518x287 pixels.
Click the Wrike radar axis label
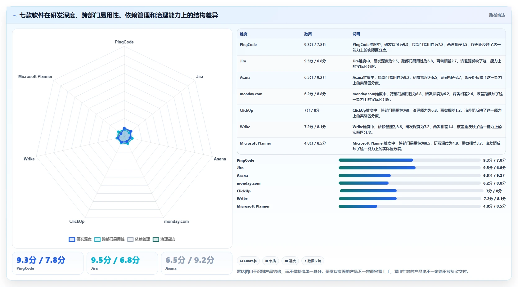pyautogui.click(x=29, y=159)
